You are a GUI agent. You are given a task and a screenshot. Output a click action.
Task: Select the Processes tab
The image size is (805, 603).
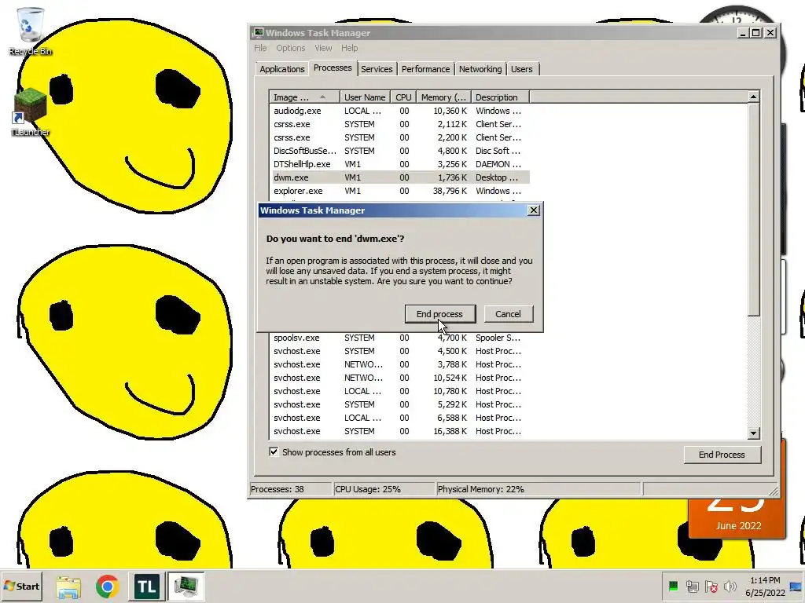click(x=333, y=68)
